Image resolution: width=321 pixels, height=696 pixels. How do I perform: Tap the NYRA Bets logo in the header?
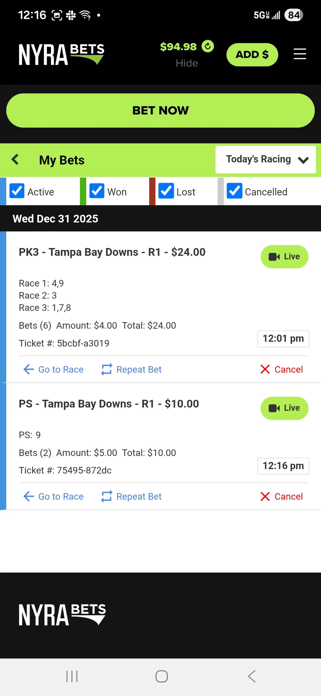[x=61, y=54]
